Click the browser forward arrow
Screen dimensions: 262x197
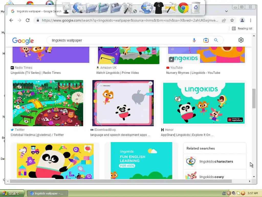[x=19, y=21]
